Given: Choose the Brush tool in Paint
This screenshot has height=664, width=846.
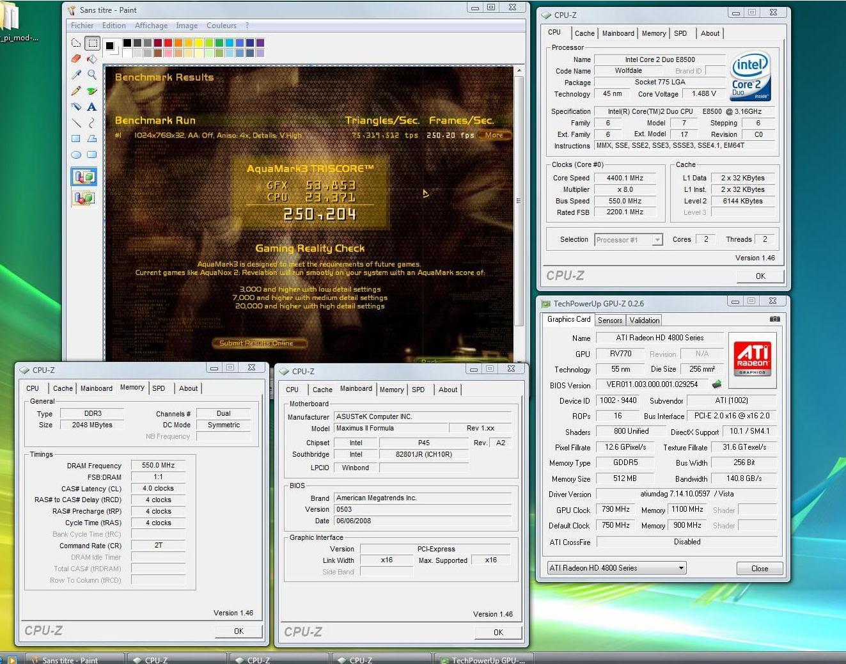Looking at the screenshot, I should coord(92,91).
